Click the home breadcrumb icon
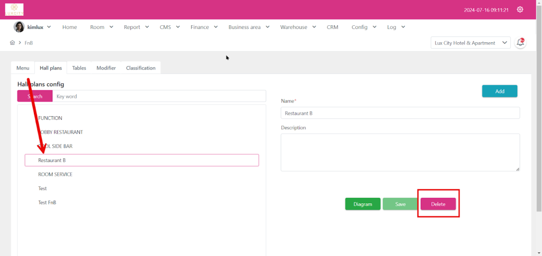542x256 pixels. [x=12, y=43]
